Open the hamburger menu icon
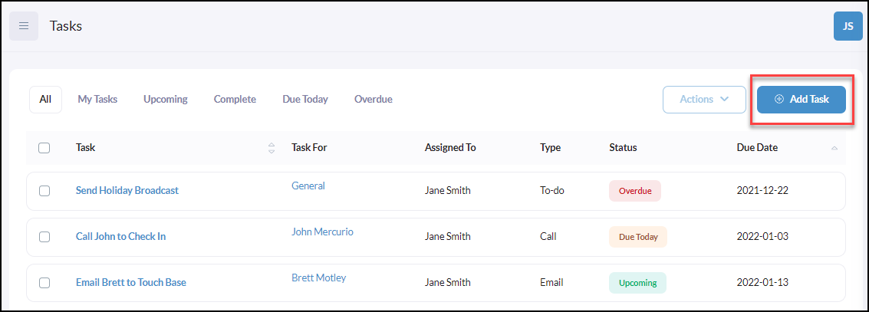This screenshot has width=869, height=312. [24, 26]
